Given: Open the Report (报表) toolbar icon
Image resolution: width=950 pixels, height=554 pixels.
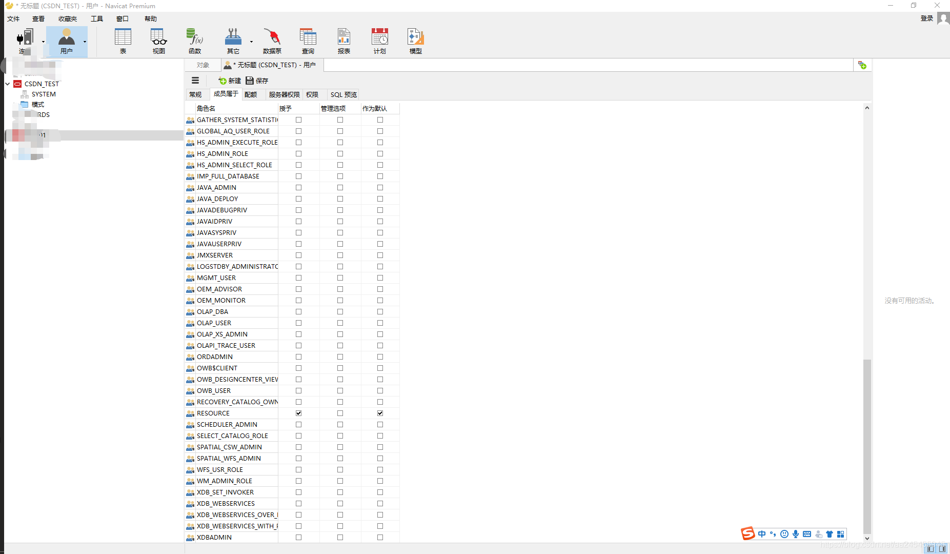Looking at the screenshot, I should coord(344,41).
